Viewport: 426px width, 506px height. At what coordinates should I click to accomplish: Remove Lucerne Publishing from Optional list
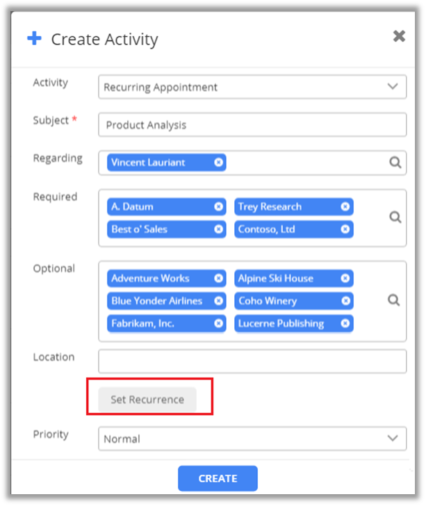345,323
